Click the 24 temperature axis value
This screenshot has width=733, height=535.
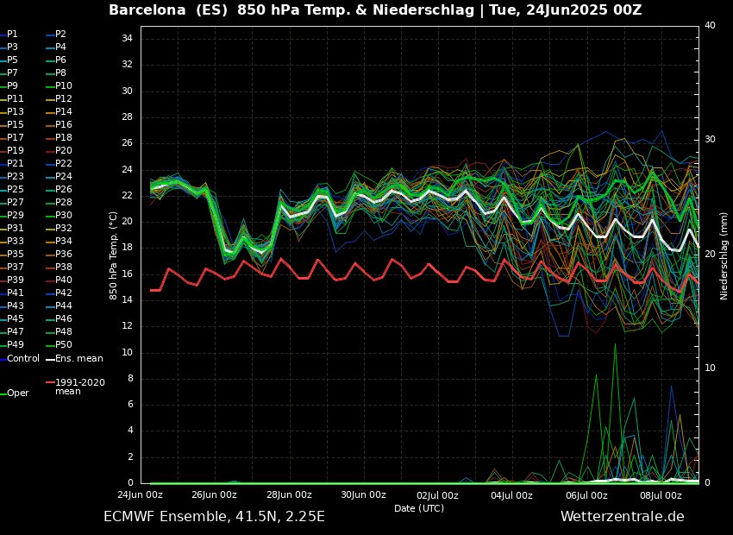(127, 169)
